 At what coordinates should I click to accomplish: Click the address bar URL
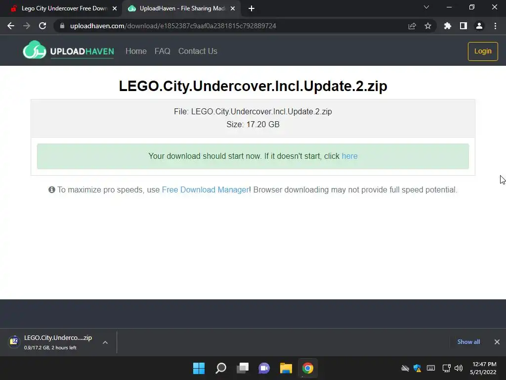coord(173,26)
